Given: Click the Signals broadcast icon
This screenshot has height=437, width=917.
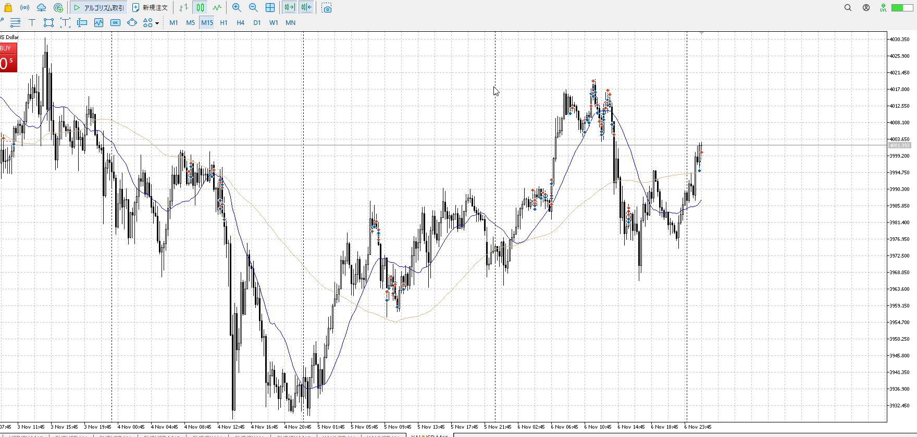Looking at the screenshot, I should (x=24, y=8).
